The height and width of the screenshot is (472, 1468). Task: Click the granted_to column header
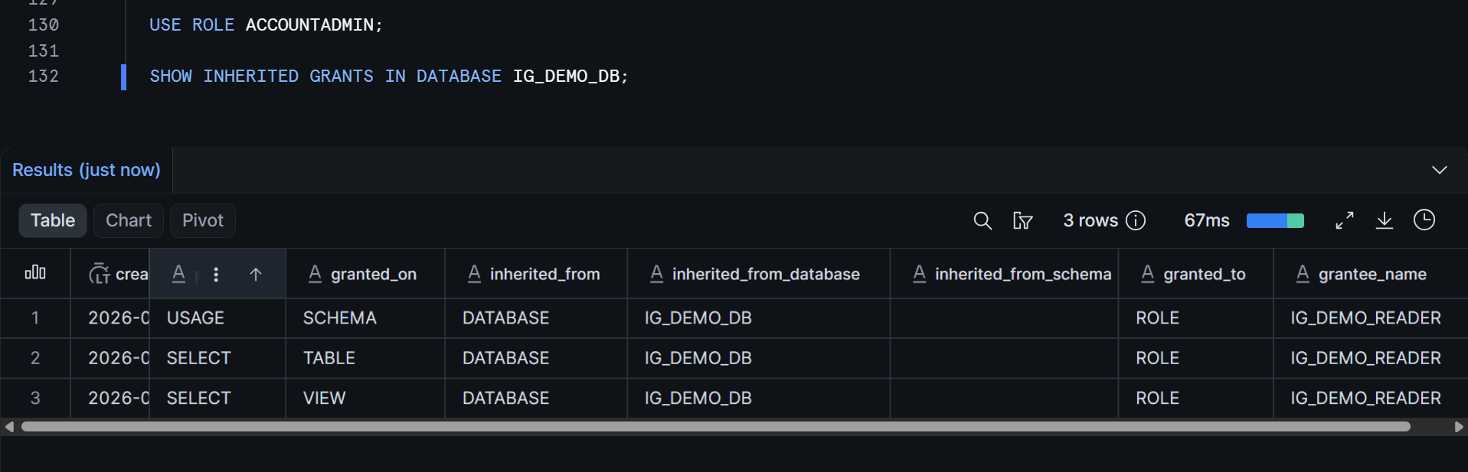pyautogui.click(x=1195, y=274)
